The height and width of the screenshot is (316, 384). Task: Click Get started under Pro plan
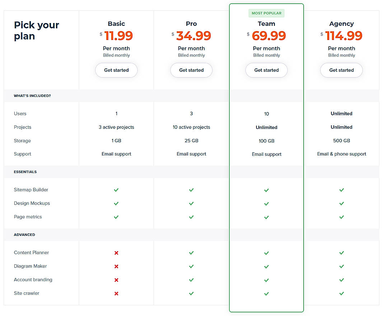(191, 70)
